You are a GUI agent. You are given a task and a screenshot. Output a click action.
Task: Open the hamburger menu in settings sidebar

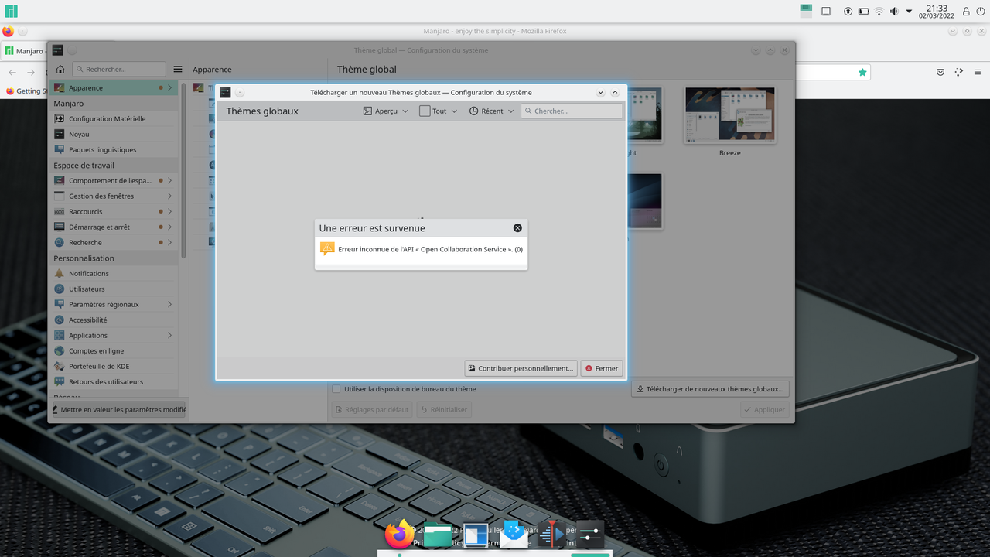178,69
